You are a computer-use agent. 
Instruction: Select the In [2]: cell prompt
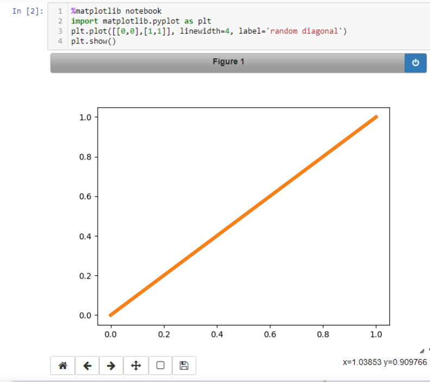point(28,11)
